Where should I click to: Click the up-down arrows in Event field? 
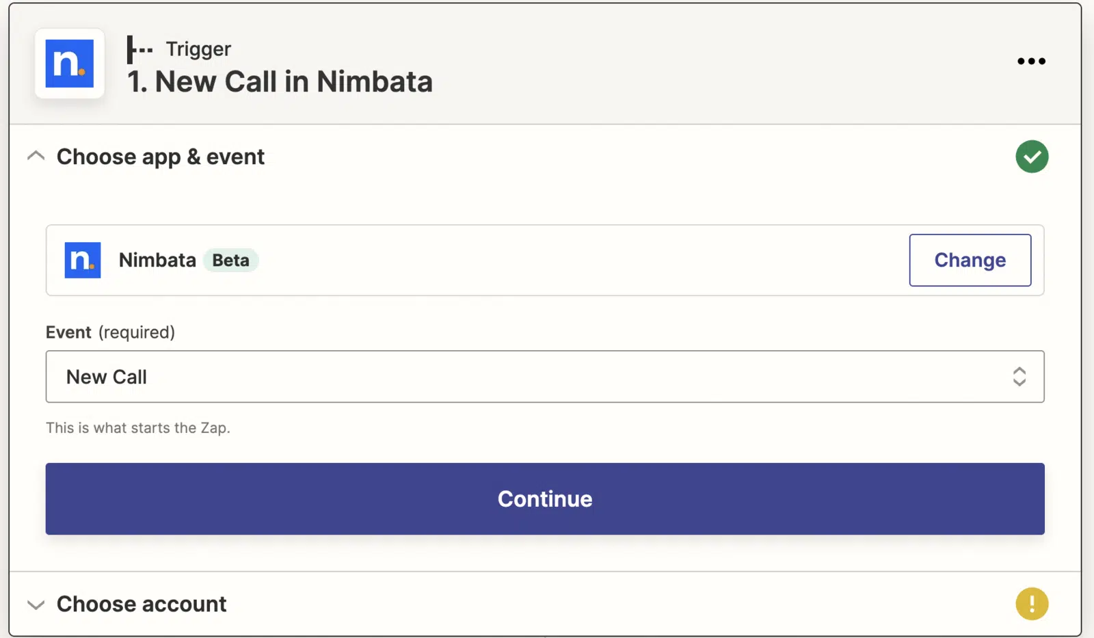[1019, 377]
